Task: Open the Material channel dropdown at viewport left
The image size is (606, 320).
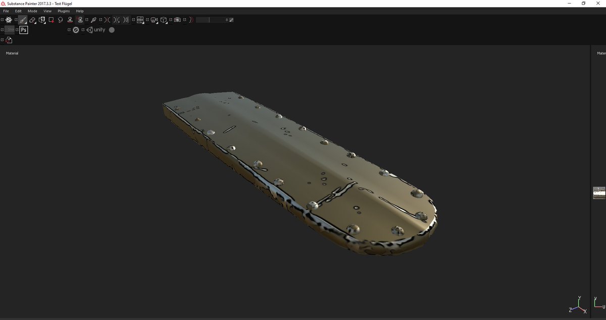Action: (x=12, y=53)
